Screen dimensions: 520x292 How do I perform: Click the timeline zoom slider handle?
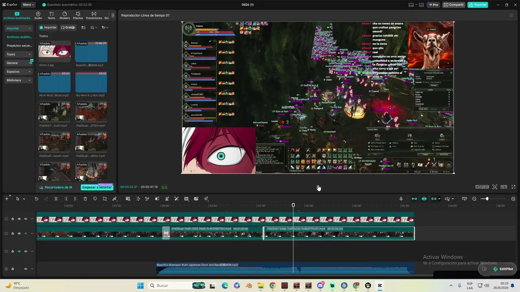tap(487, 199)
